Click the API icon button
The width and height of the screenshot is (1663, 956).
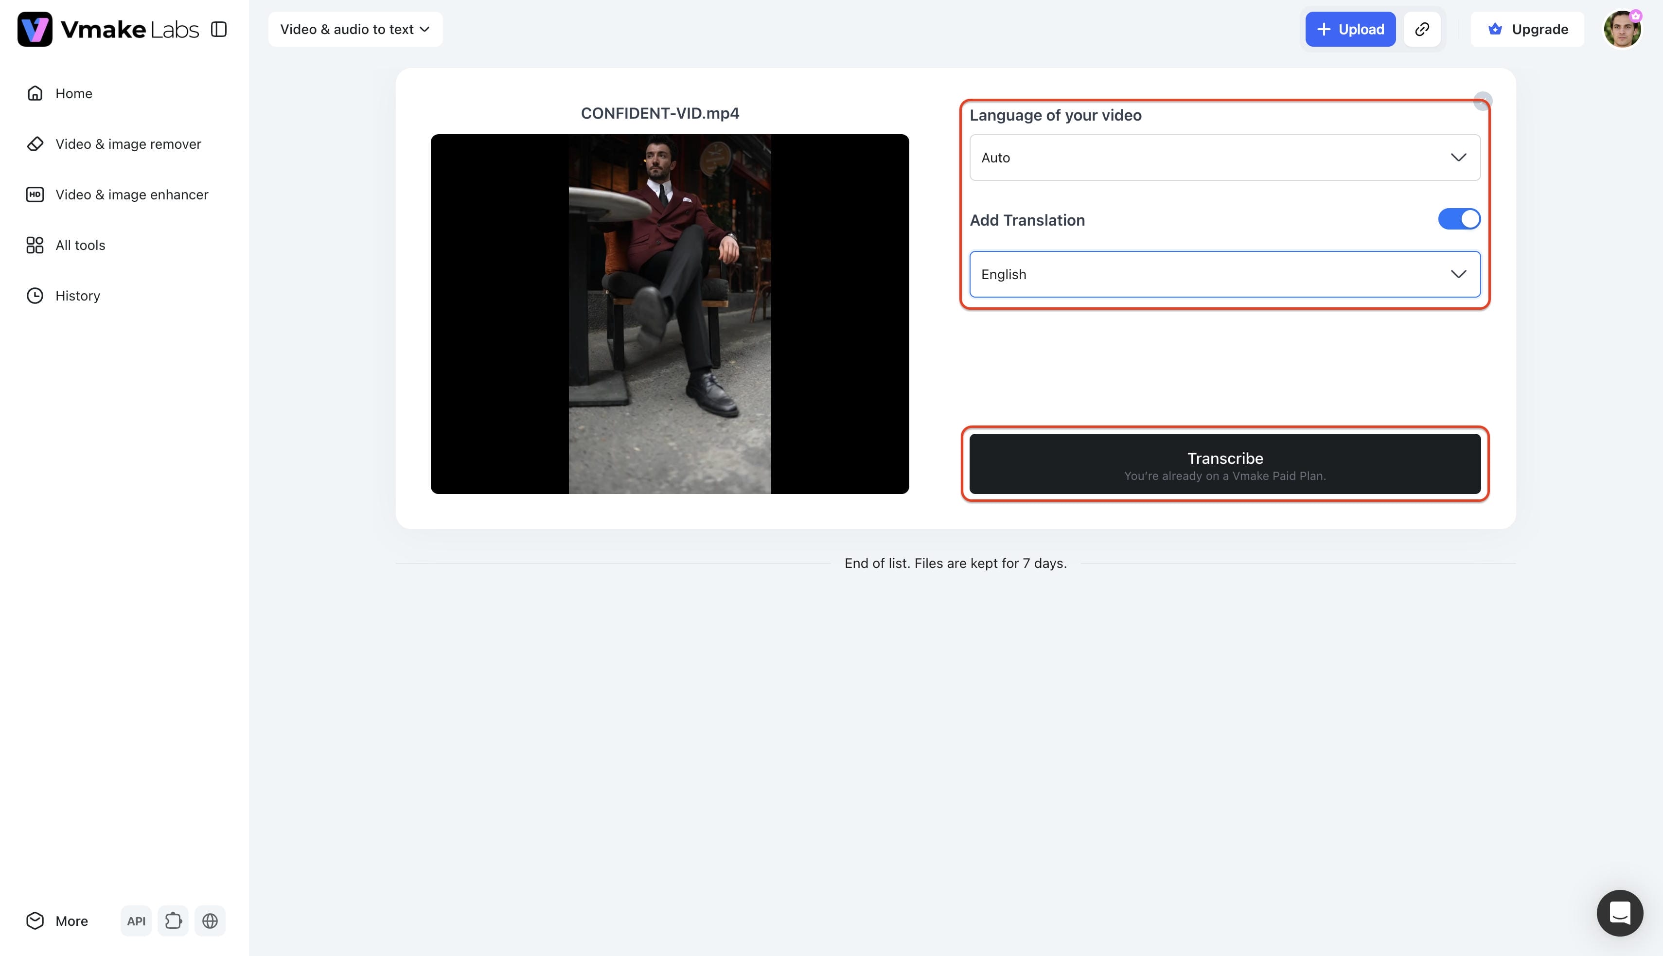pyautogui.click(x=136, y=921)
